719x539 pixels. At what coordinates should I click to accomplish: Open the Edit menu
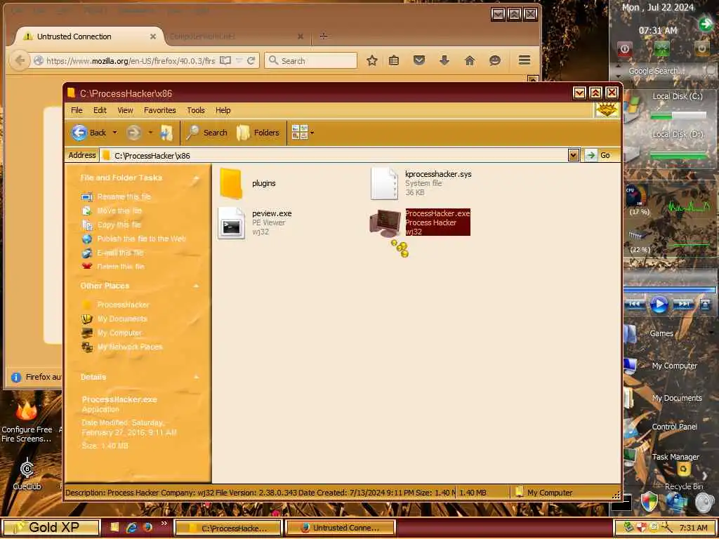pyautogui.click(x=100, y=110)
